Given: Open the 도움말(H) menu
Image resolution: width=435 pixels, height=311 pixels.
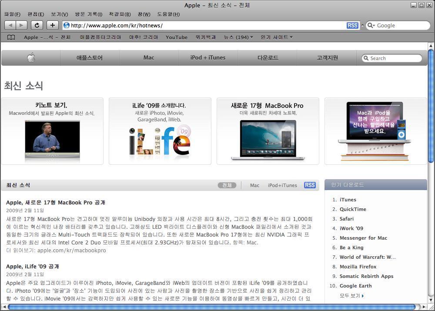Looking at the screenshot, I should (x=168, y=14).
